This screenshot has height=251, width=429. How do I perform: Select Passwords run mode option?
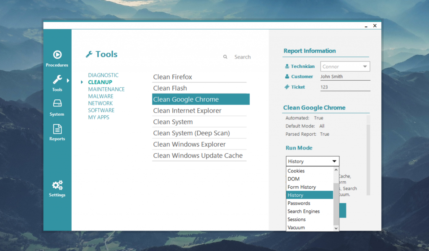pyautogui.click(x=310, y=203)
